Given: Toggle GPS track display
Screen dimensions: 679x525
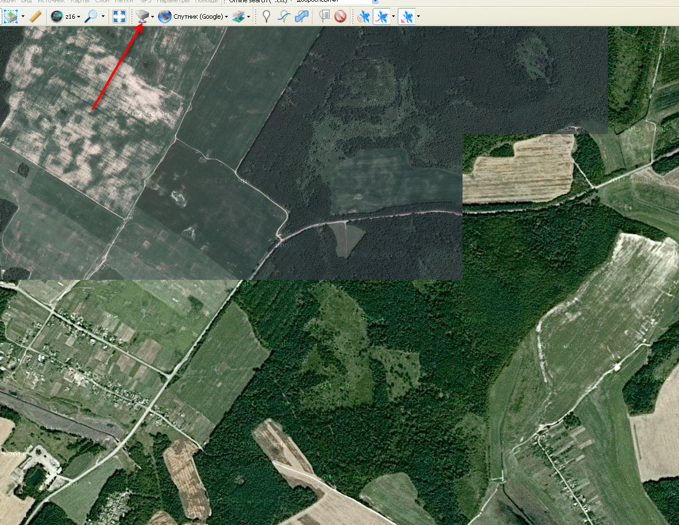Looking at the screenshot, I should click(381, 16).
